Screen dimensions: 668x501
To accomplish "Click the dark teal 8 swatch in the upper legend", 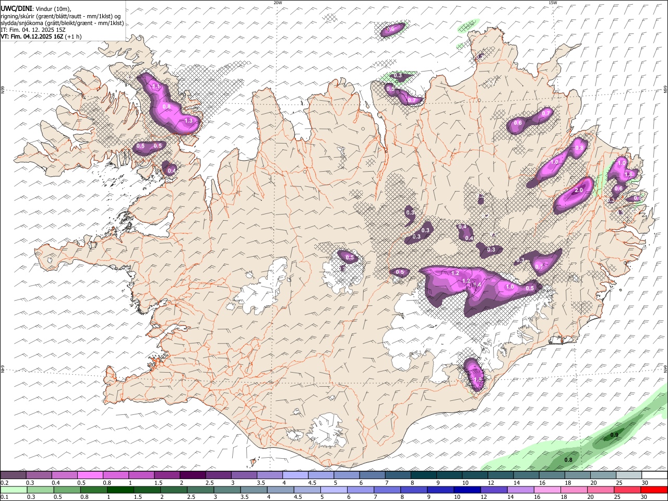I will point(424,475).
